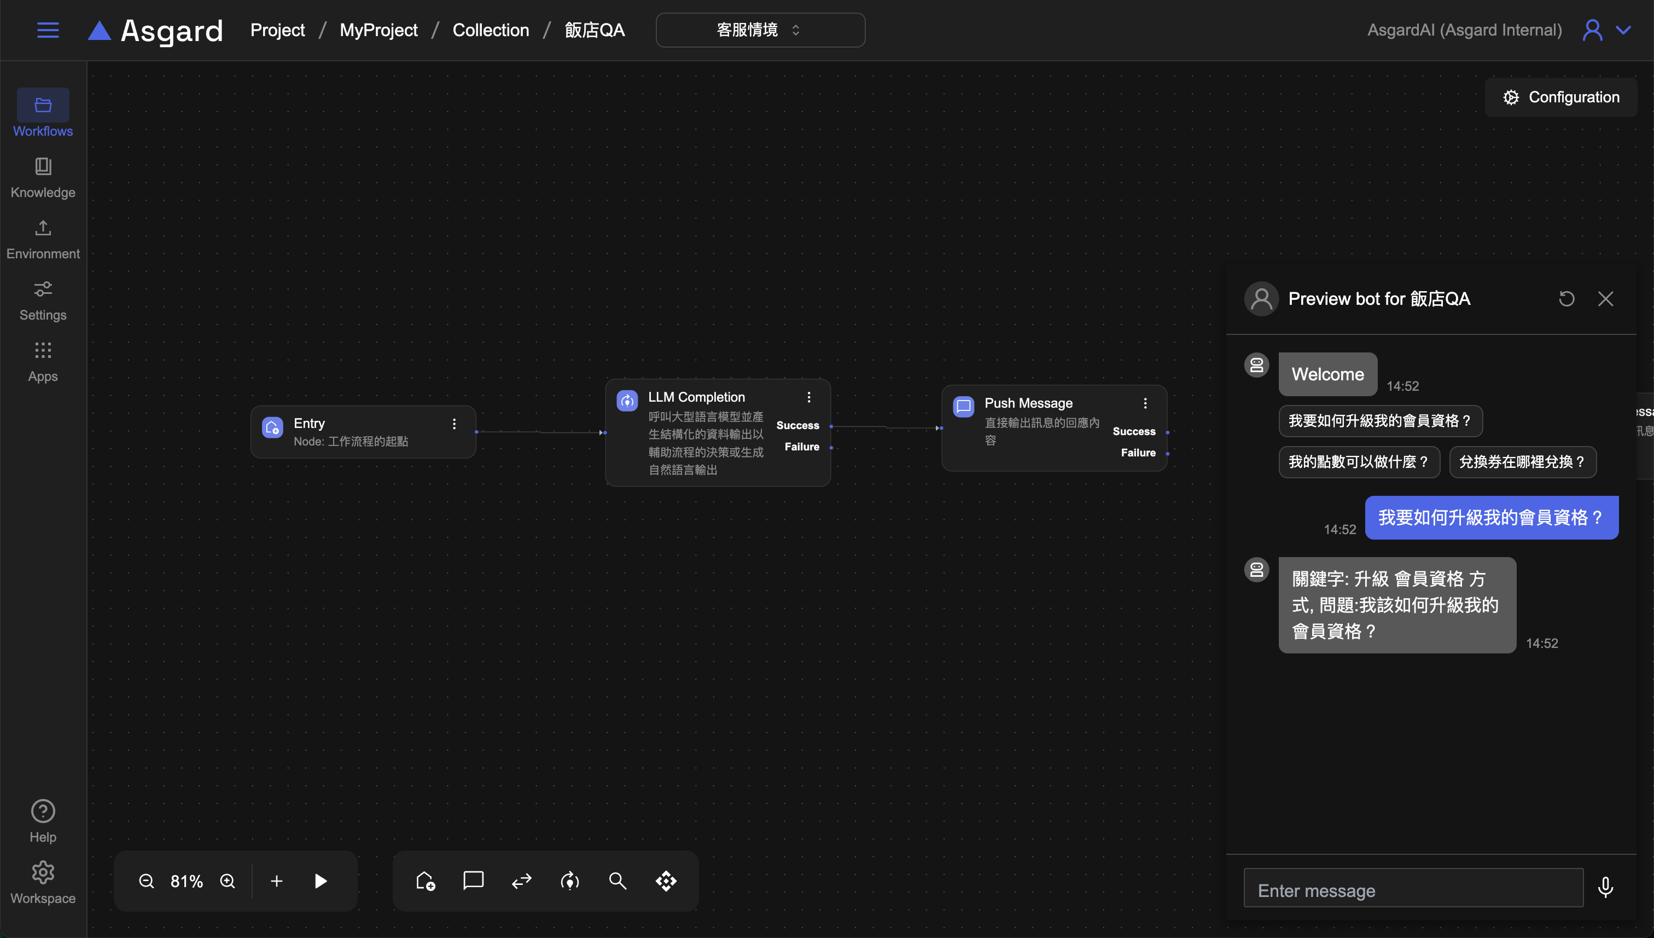This screenshot has height=938, width=1654.
Task: Click the microphone voice input icon
Action: [x=1605, y=887]
